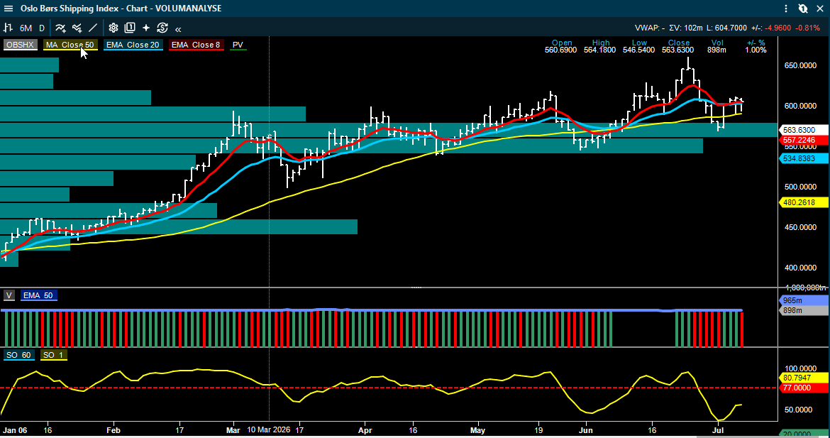Image resolution: width=830 pixels, height=438 pixels.
Task: Add a new indicator to the chart
Action: 61,28
